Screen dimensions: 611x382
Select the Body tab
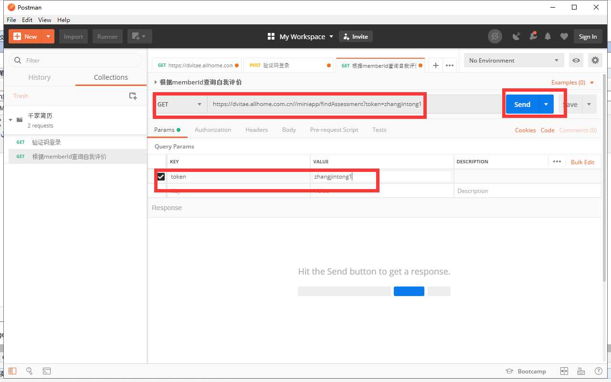289,130
